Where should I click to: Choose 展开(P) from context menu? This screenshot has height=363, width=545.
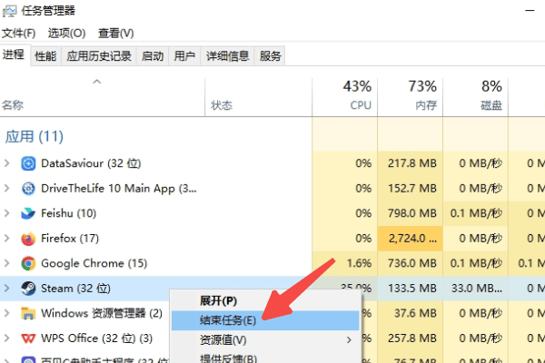coord(218,300)
